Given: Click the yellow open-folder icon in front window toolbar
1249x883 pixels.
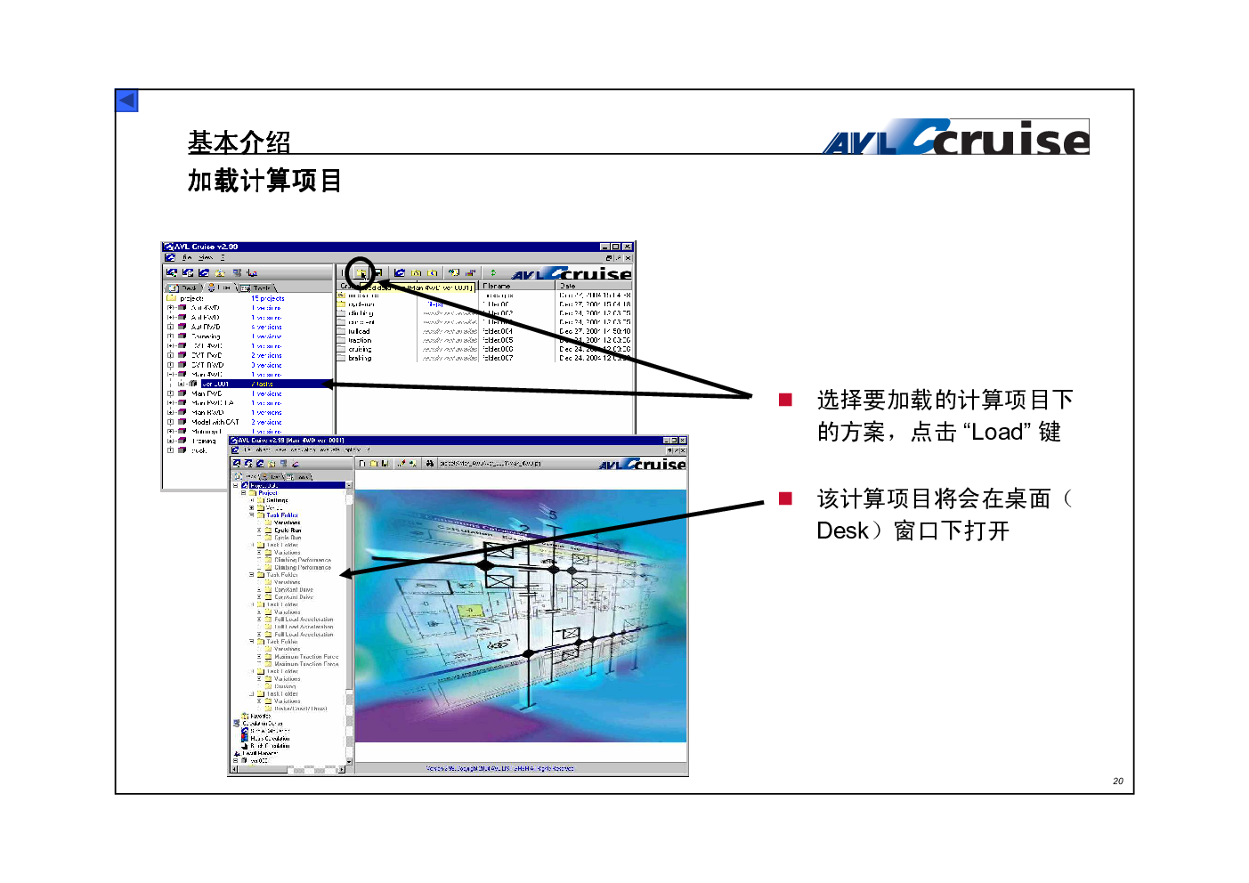Looking at the screenshot, I should pyautogui.click(x=374, y=463).
